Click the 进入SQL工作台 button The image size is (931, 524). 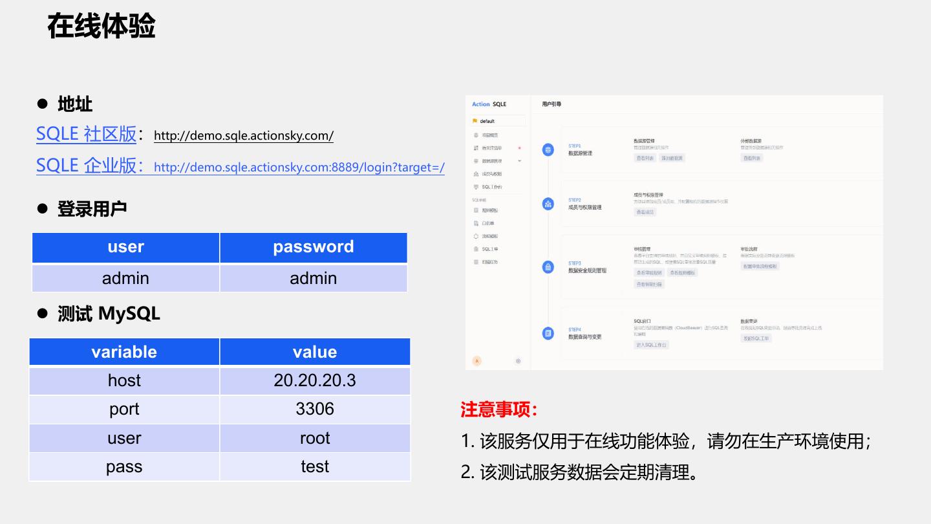click(x=652, y=345)
